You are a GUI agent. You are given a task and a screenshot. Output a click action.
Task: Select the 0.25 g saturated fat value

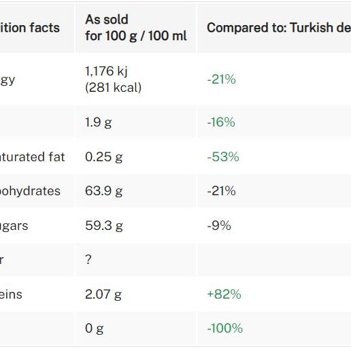click(104, 157)
